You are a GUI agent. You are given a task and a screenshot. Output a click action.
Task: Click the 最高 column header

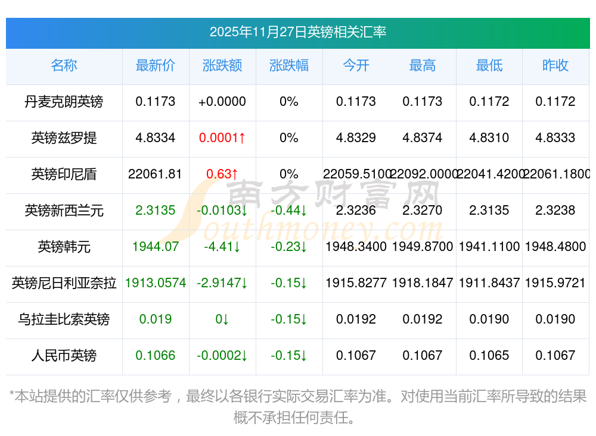(423, 65)
